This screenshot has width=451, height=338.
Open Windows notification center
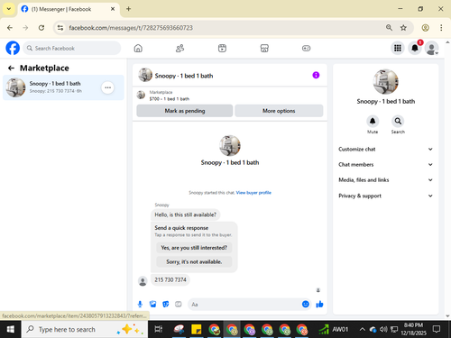click(x=437, y=329)
